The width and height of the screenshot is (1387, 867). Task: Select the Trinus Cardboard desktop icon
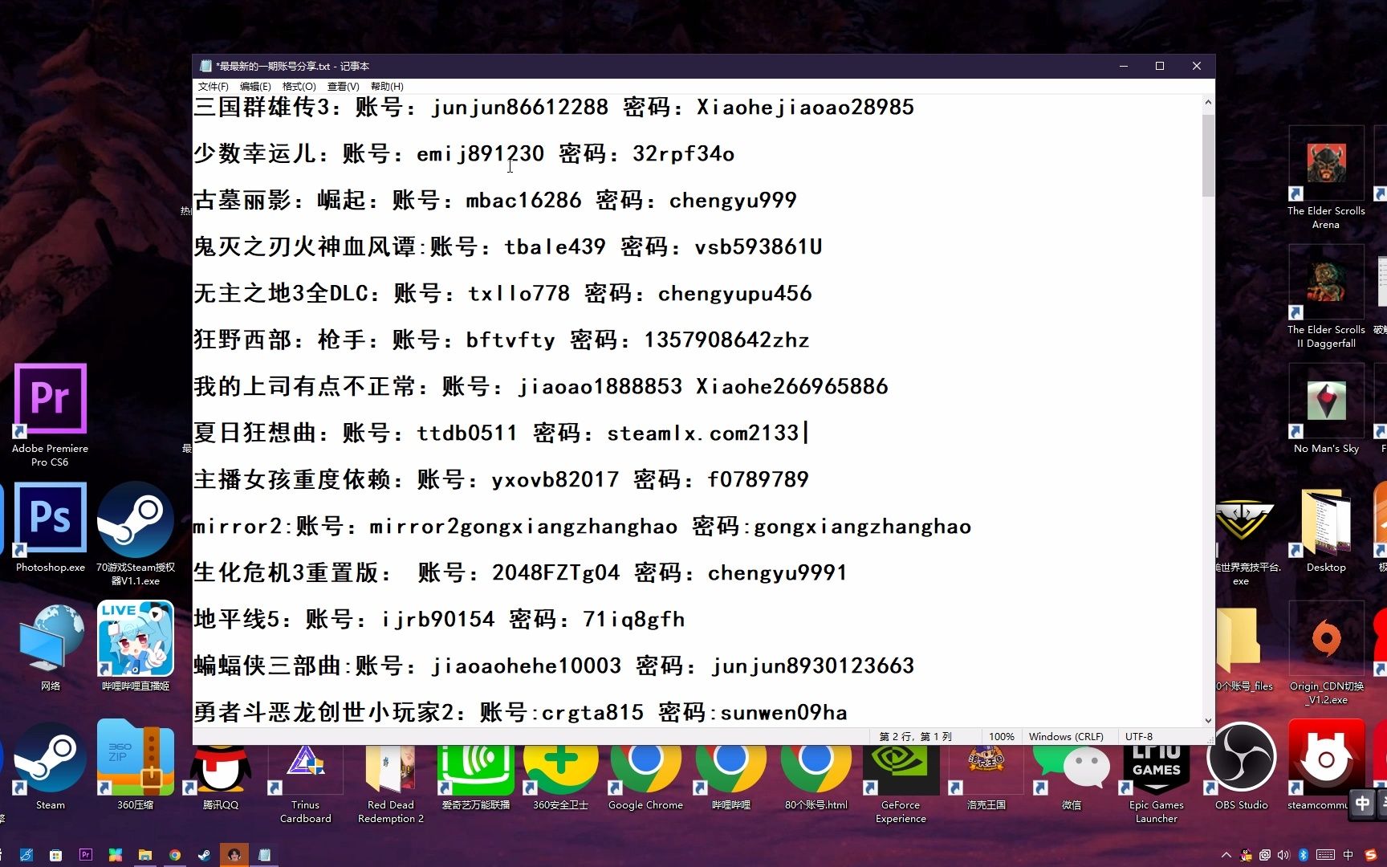tap(305, 783)
